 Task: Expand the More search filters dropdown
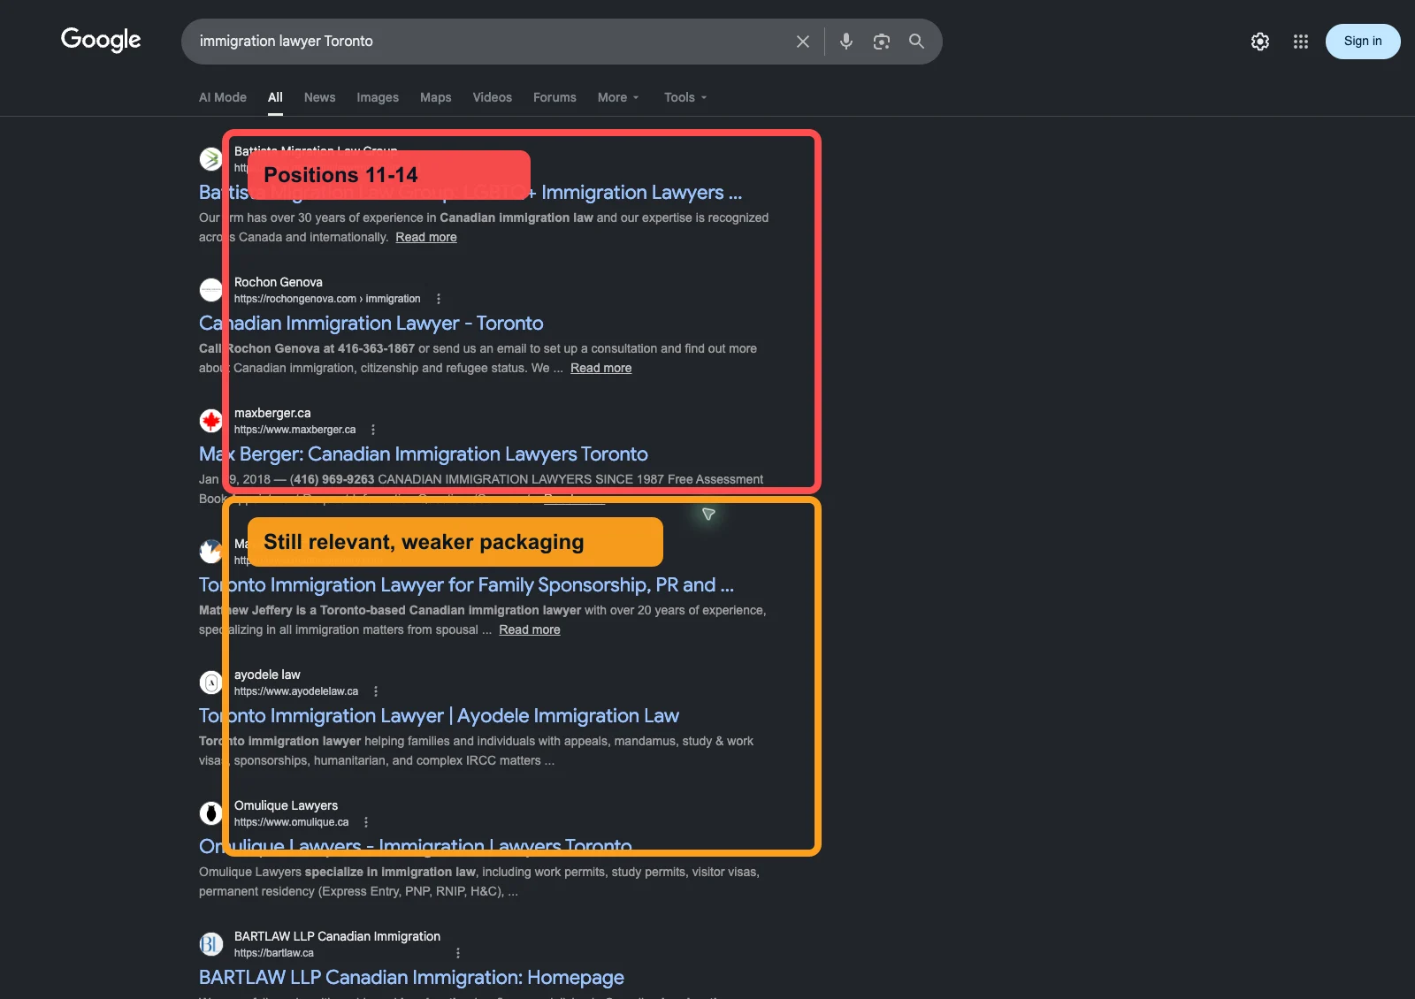[x=618, y=97]
